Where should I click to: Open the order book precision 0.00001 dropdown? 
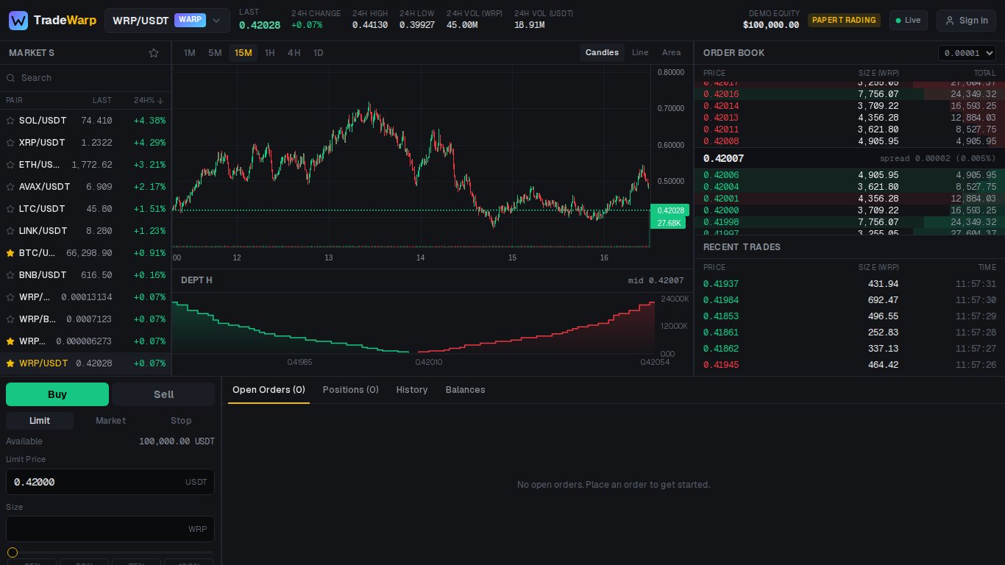967,53
